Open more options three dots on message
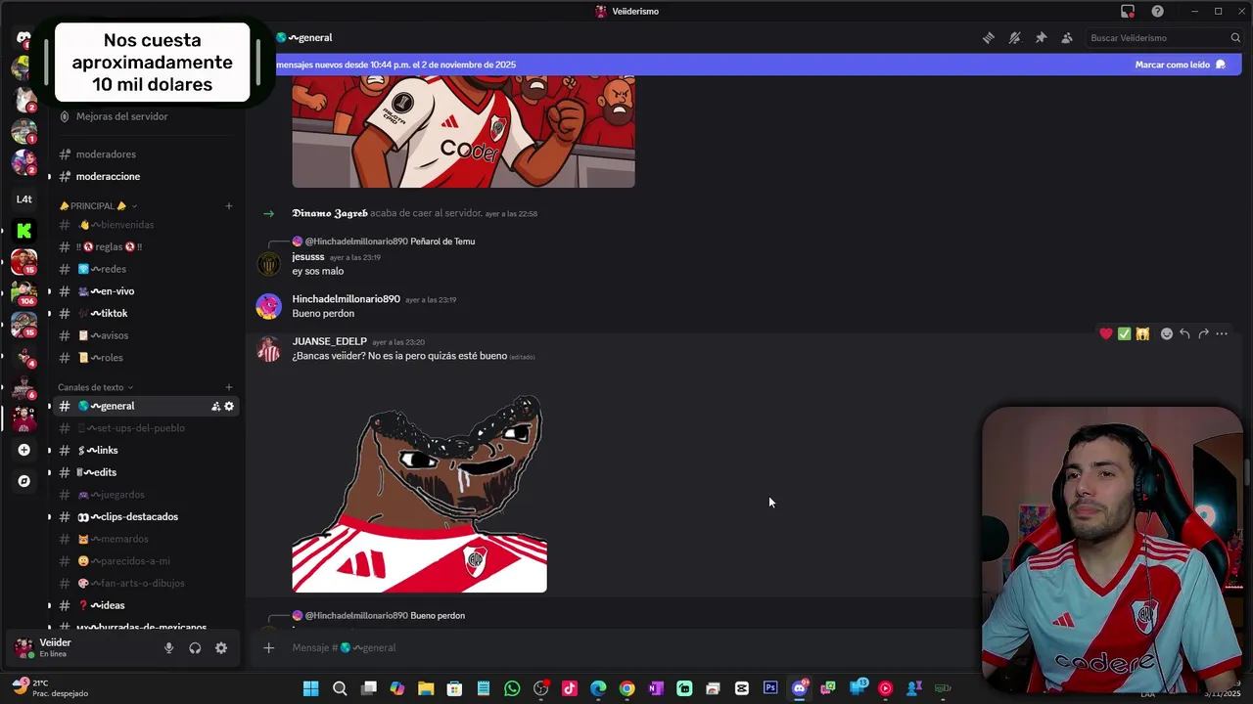 coord(1222,334)
